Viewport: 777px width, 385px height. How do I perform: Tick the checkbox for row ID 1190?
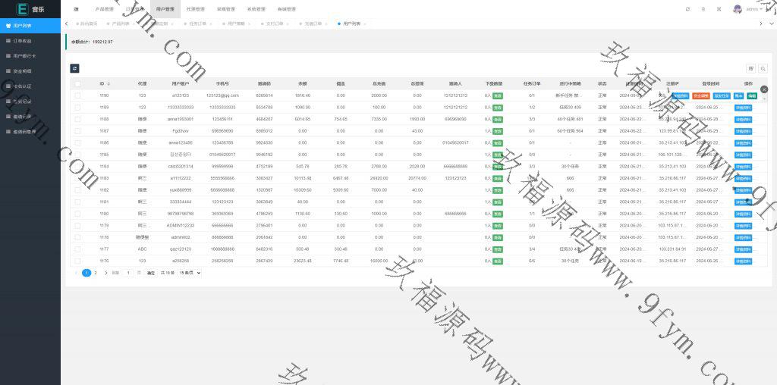[78, 95]
